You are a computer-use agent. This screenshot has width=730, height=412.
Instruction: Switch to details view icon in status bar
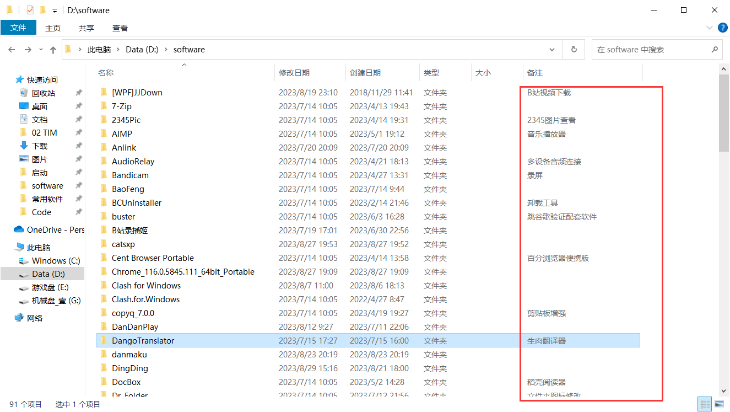(x=705, y=404)
